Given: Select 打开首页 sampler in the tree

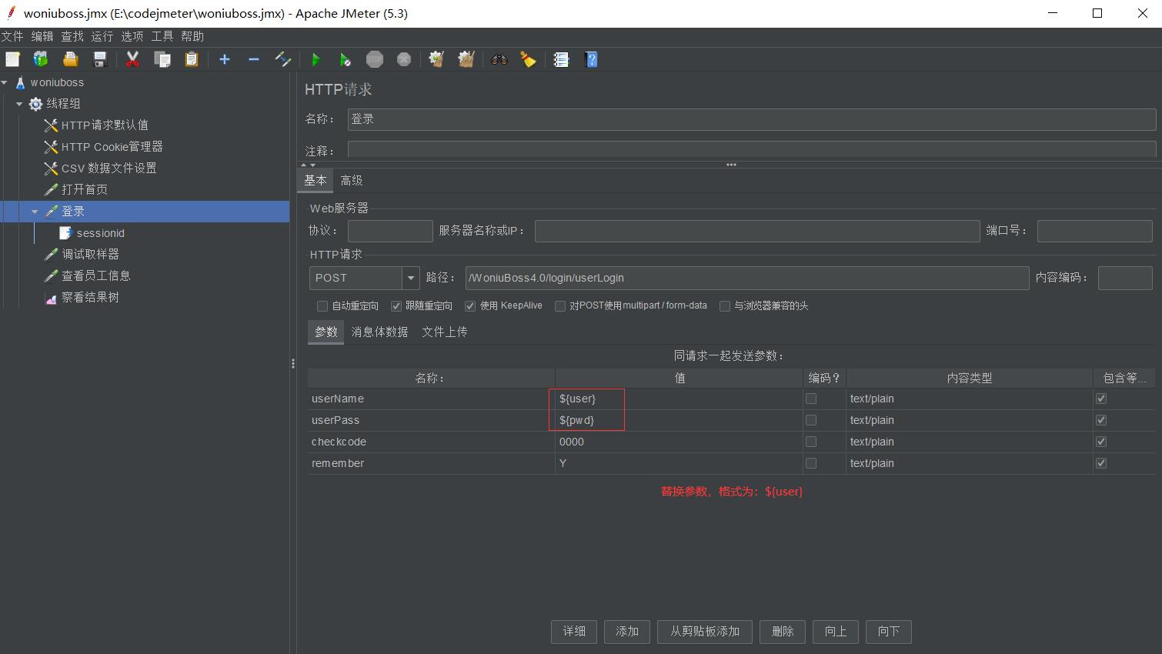Looking at the screenshot, I should (x=85, y=189).
